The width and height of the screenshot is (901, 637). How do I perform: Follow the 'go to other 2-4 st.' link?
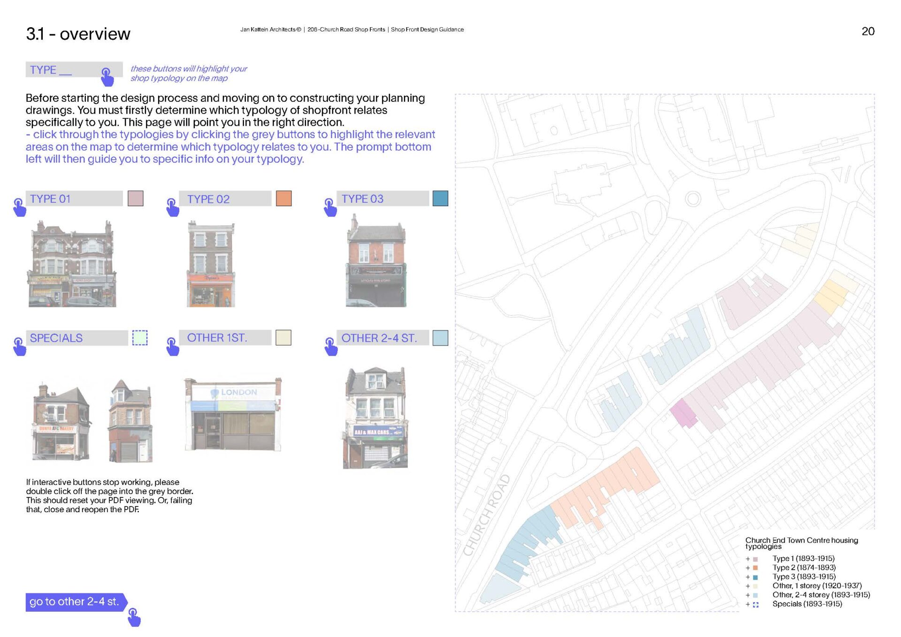pos(74,602)
